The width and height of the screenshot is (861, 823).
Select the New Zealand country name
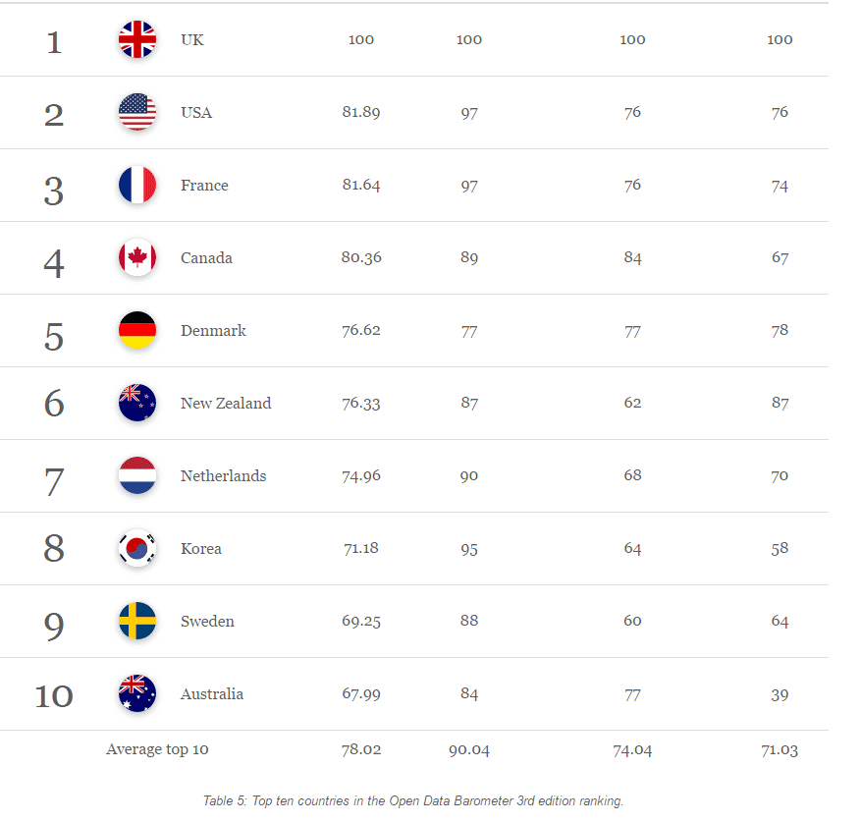point(226,404)
